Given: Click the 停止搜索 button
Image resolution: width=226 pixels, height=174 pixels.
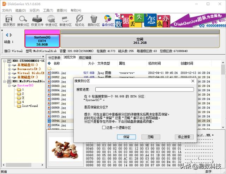Looking at the screenshot, I should tap(184, 137).
